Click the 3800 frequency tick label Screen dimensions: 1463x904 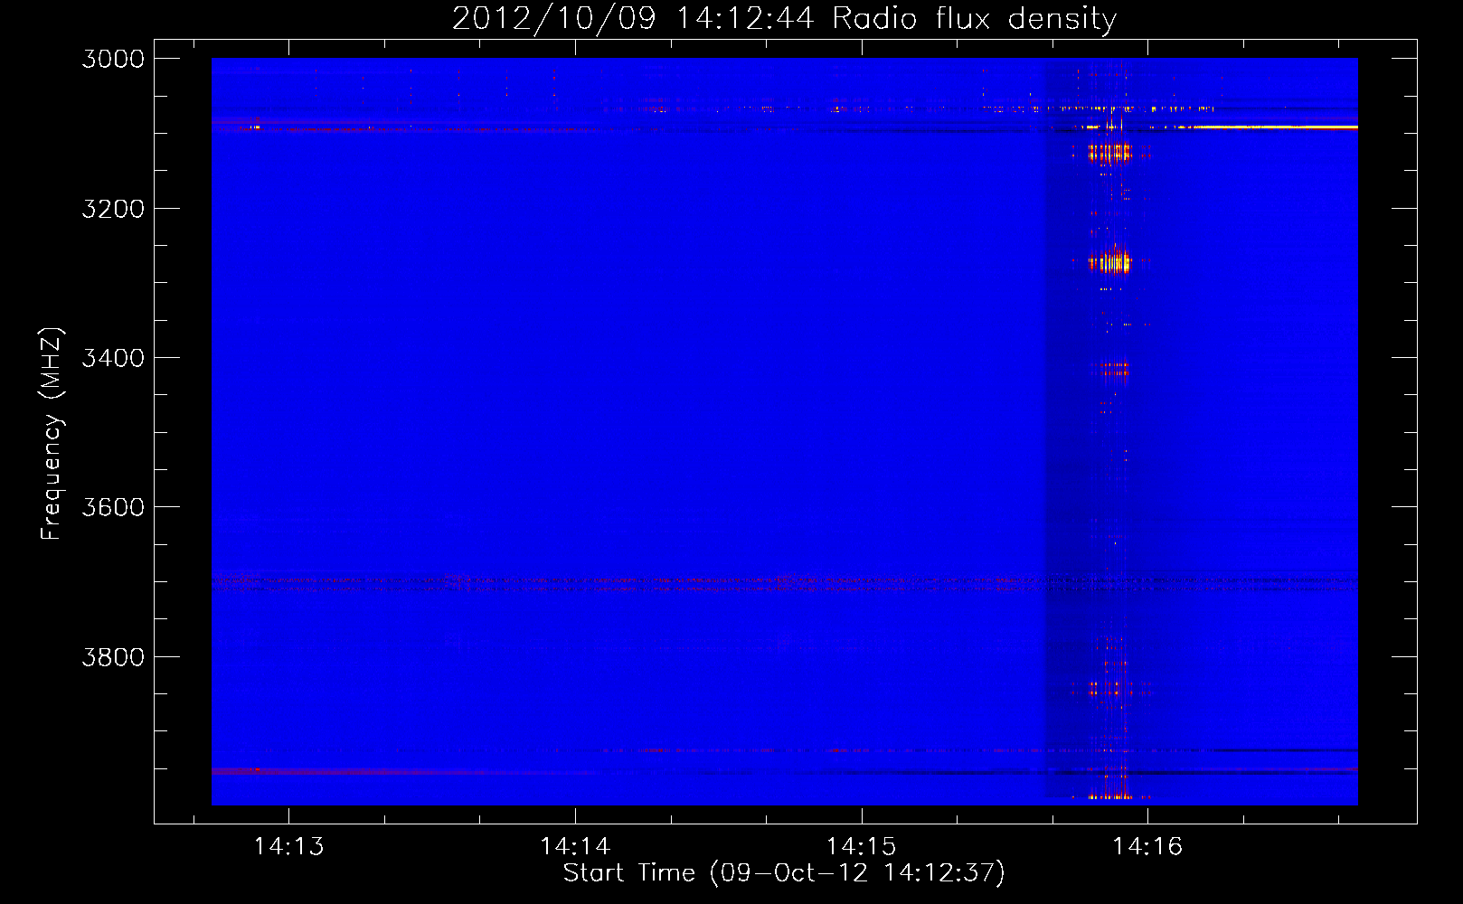pyautogui.click(x=113, y=657)
